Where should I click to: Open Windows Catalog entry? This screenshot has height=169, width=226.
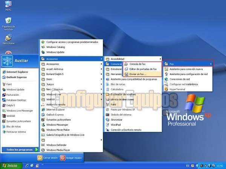pyautogui.click(x=71, y=47)
